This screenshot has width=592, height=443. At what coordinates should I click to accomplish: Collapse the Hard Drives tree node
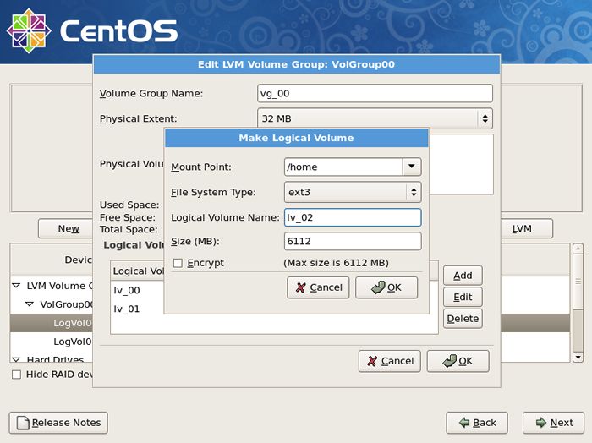16,358
